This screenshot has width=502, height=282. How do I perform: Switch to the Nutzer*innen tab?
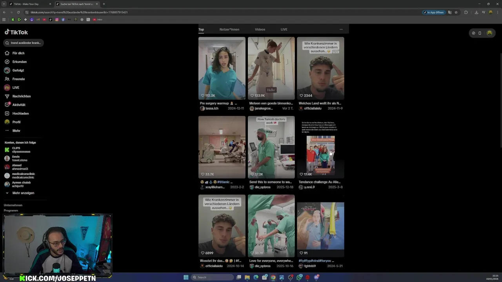229,29
